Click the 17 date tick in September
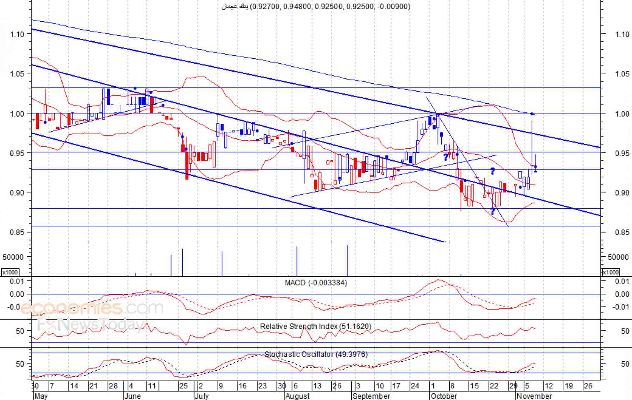This screenshot has width=632, height=400. coord(396,386)
